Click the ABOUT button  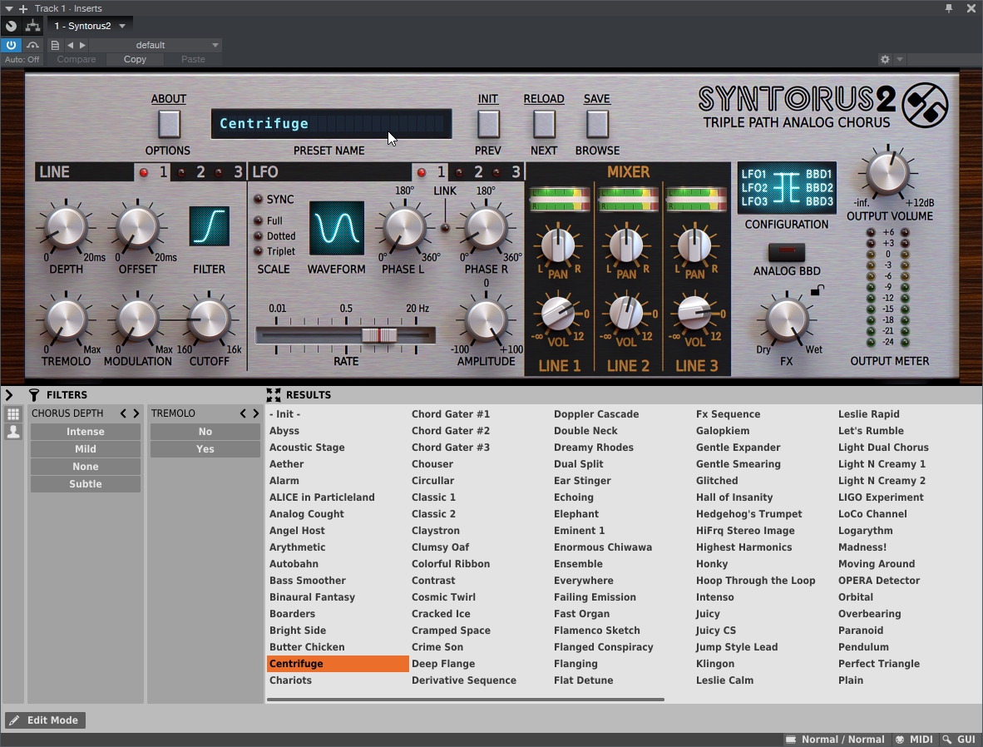click(169, 124)
